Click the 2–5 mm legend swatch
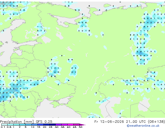This screenshot has height=128, width=165. point(22,125)
